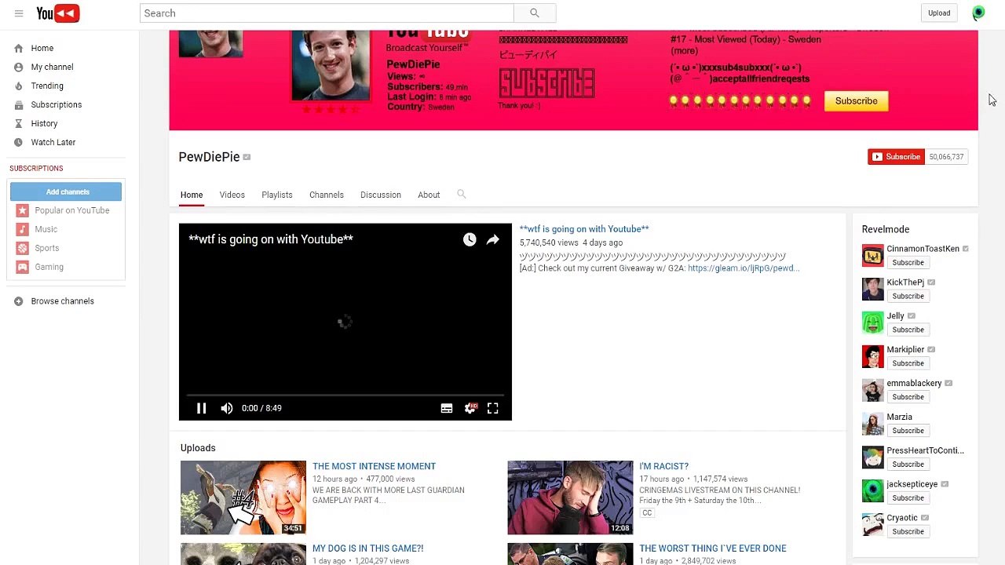1005x565 pixels.
Task: Select the Home channel tab
Action: click(x=192, y=195)
